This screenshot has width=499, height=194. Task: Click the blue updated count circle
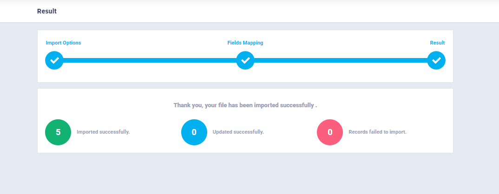(194, 132)
